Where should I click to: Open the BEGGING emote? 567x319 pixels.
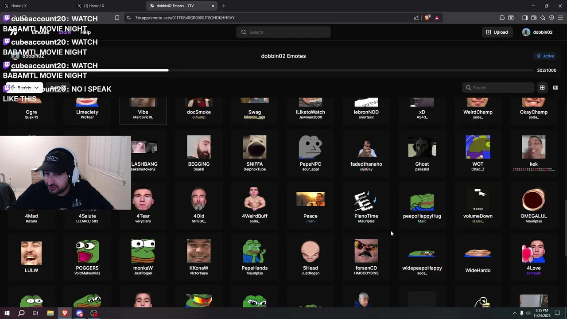199,153
